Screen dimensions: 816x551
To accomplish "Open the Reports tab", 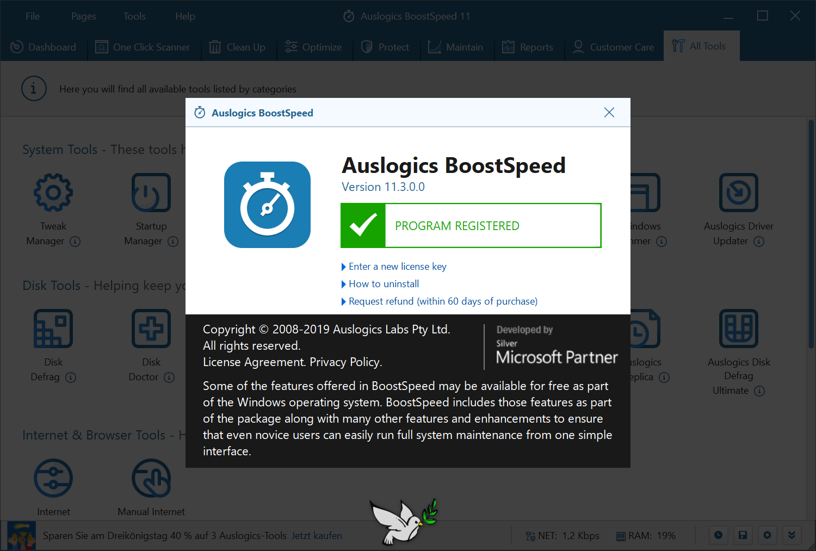I will pyautogui.click(x=528, y=47).
